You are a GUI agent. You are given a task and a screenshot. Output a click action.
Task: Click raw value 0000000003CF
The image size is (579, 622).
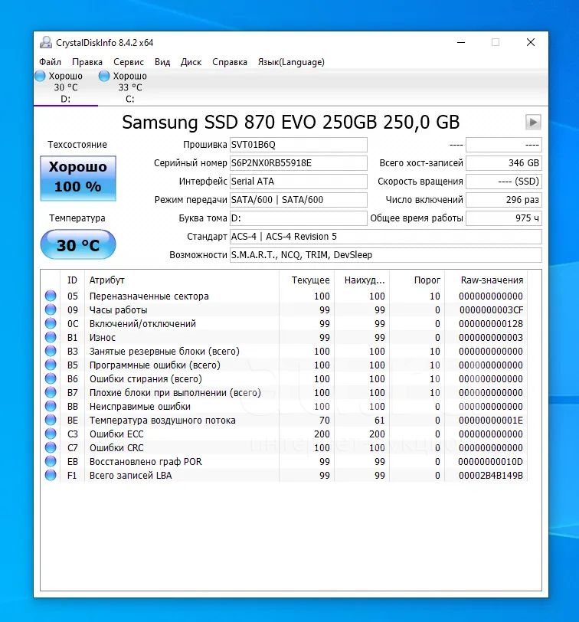pyautogui.click(x=492, y=309)
